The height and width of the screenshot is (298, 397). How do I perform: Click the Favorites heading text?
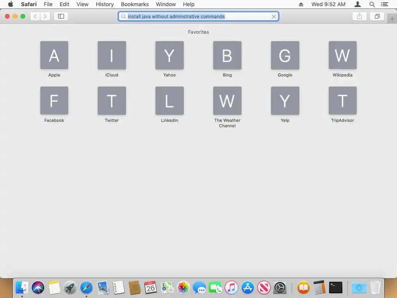198,32
